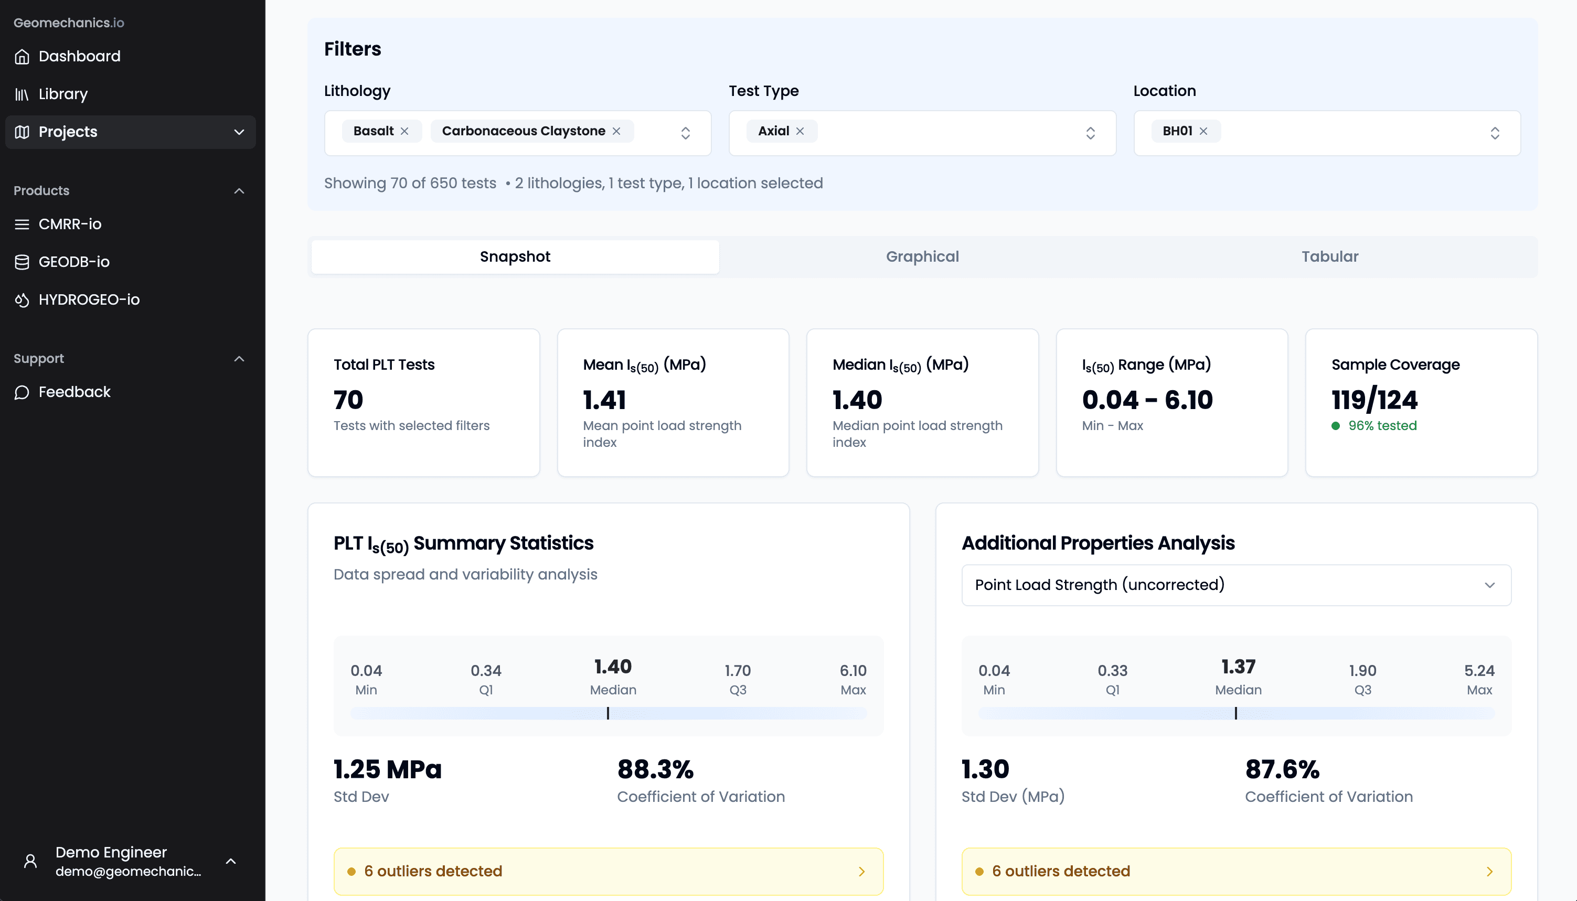The image size is (1577, 901).
Task: Open Feedback chat bubble icon
Action: 22,392
